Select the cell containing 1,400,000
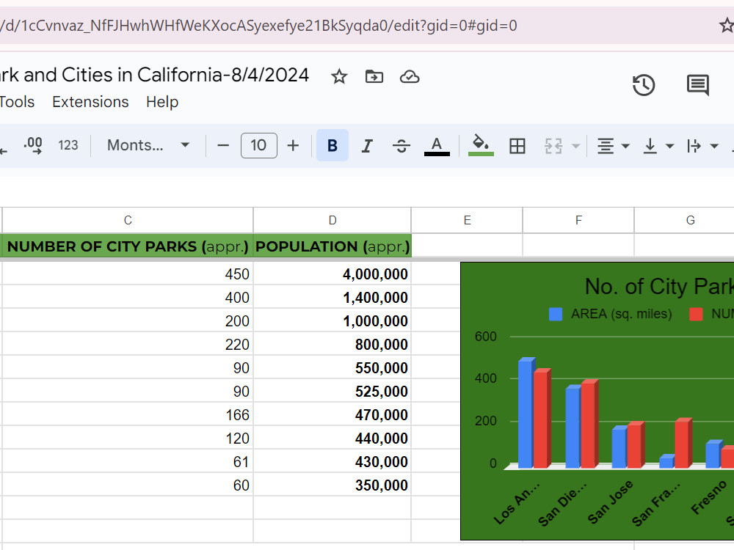734x550 pixels. (333, 297)
